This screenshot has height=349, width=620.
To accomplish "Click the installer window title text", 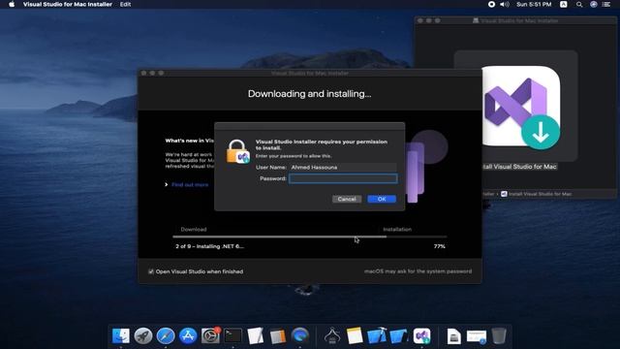I will (x=310, y=74).
